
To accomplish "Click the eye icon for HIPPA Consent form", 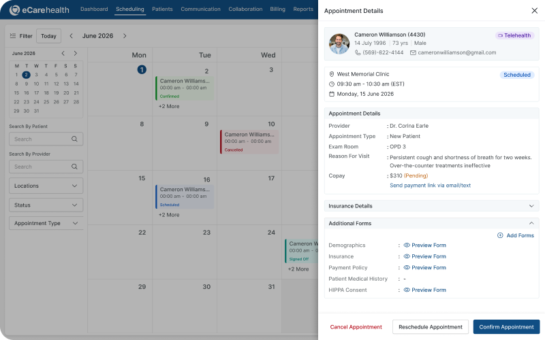I will coord(407,290).
